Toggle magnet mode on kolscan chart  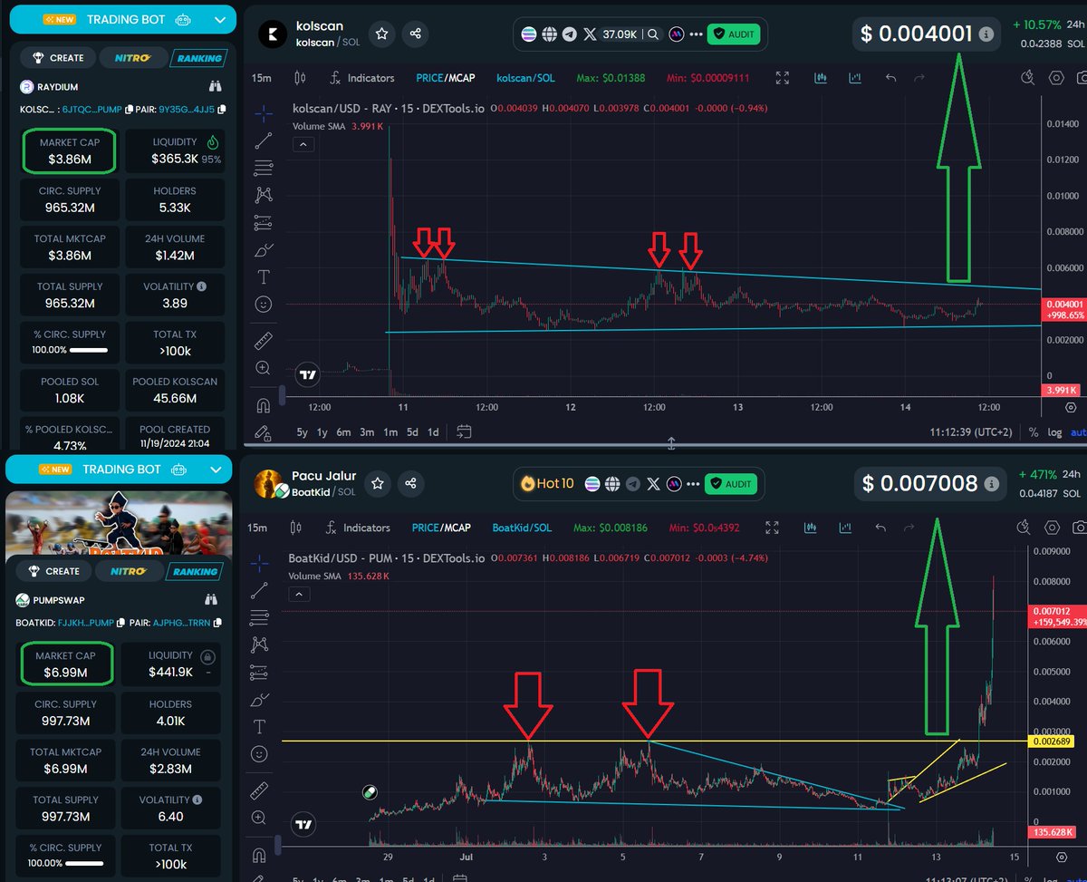(x=264, y=404)
